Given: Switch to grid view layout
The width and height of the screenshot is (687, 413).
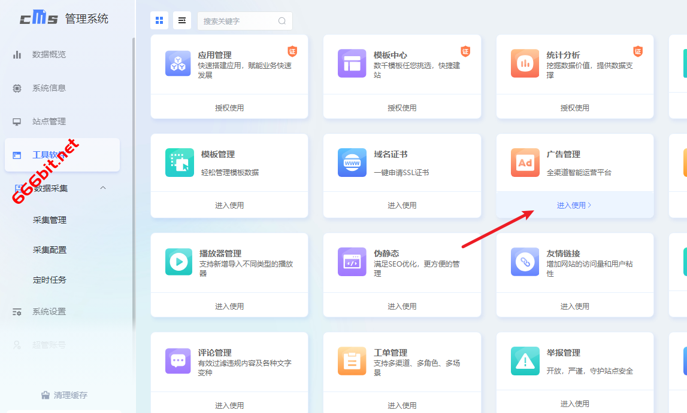Looking at the screenshot, I should click(x=159, y=20).
